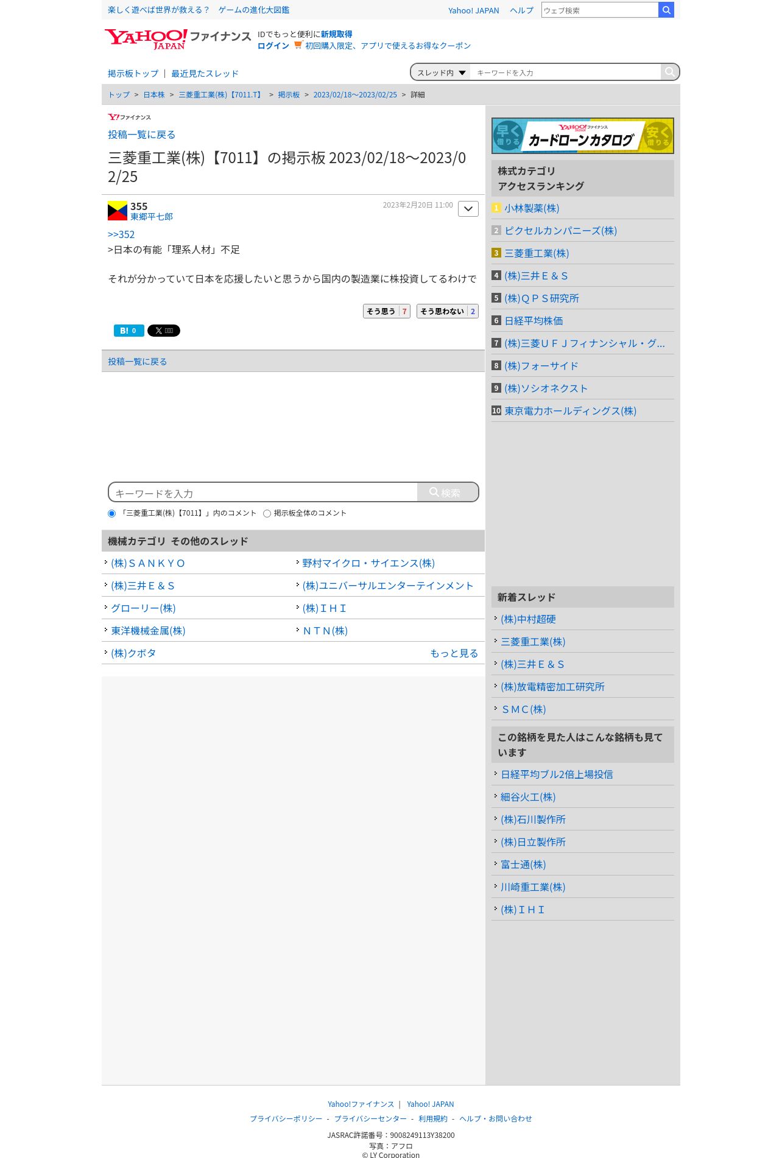Open new thread (株)放電精密加工研究所
The width and height of the screenshot is (782, 1158).
(552, 687)
